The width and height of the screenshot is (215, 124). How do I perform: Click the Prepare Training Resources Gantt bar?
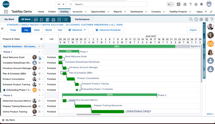(x=83, y=106)
